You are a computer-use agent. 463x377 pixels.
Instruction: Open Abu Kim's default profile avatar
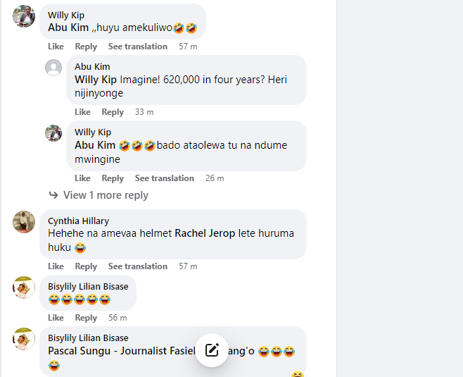[53, 68]
